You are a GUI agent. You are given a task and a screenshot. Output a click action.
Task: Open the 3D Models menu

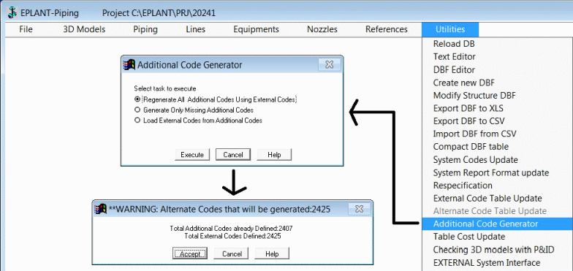click(x=84, y=29)
